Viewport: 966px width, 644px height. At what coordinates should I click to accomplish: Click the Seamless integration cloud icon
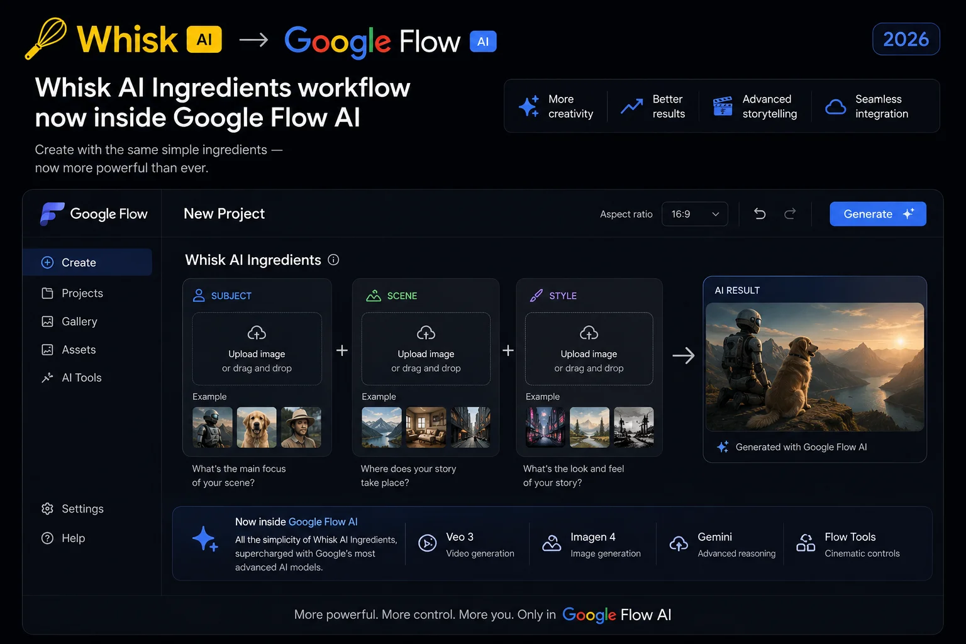pyautogui.click(x=835, y=107)
